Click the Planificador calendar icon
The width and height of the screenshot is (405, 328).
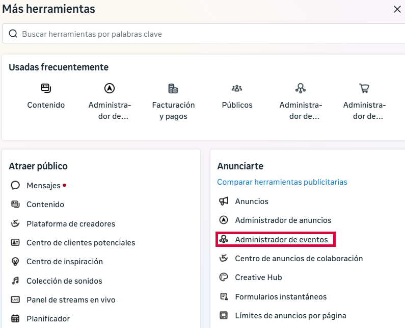[15, 318]
